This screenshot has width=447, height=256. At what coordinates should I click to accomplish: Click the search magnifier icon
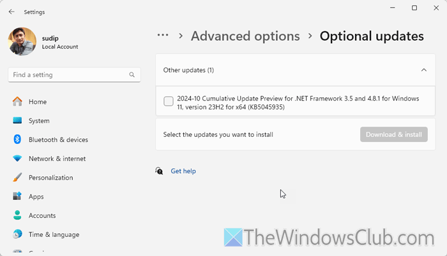click(x=132, y=75)
